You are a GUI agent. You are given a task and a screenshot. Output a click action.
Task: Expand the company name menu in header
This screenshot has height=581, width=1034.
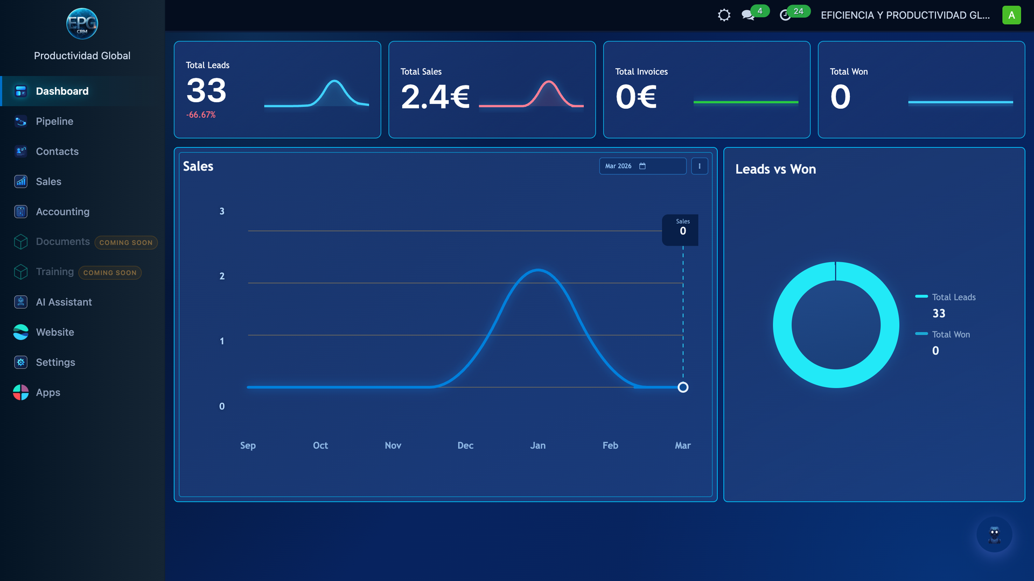click(x=905, y=15)
